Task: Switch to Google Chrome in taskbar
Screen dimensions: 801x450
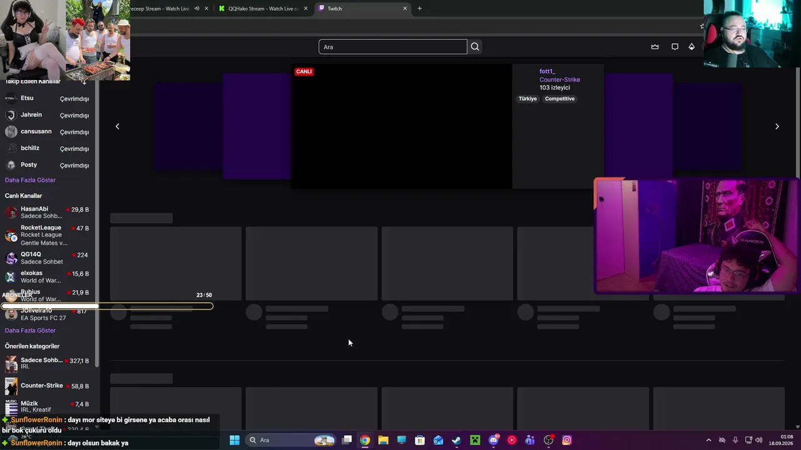Action: 365,440
